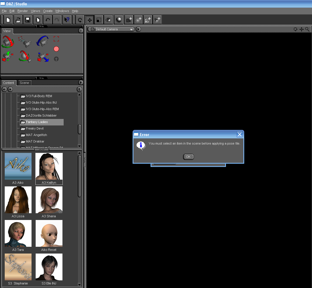Collapse the Content panel using the handle arrows
The height and width of the screenshot is (288, 312).
[42, 78]
